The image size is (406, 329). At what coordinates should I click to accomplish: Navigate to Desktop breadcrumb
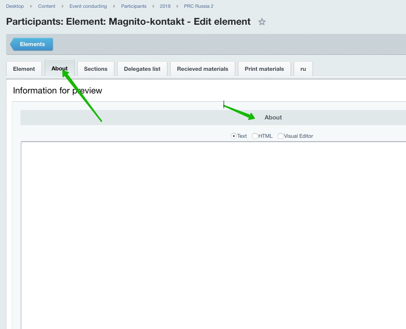15,6
